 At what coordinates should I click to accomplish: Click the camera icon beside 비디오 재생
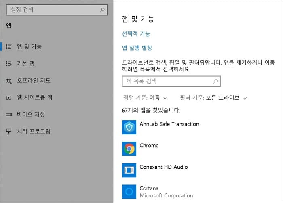8,115
